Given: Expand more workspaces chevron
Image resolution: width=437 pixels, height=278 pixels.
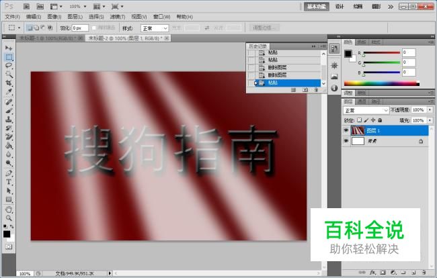Looking at the screenshot, I should coord(391,7).
